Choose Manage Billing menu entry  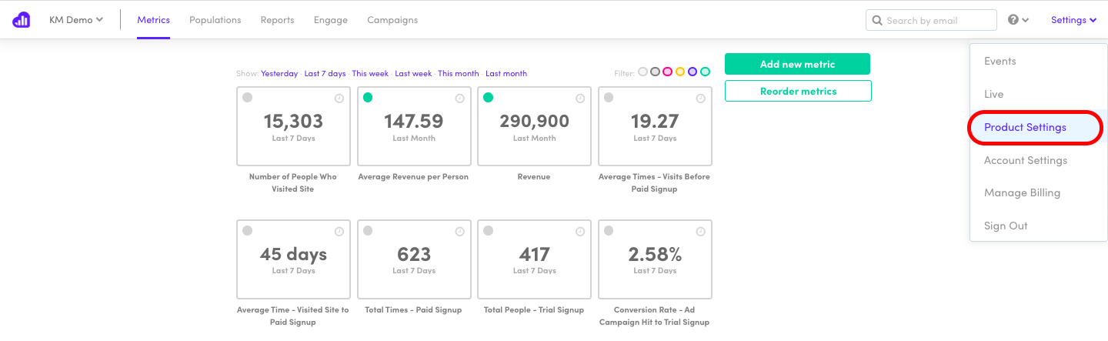click(x=1038, y=192)
